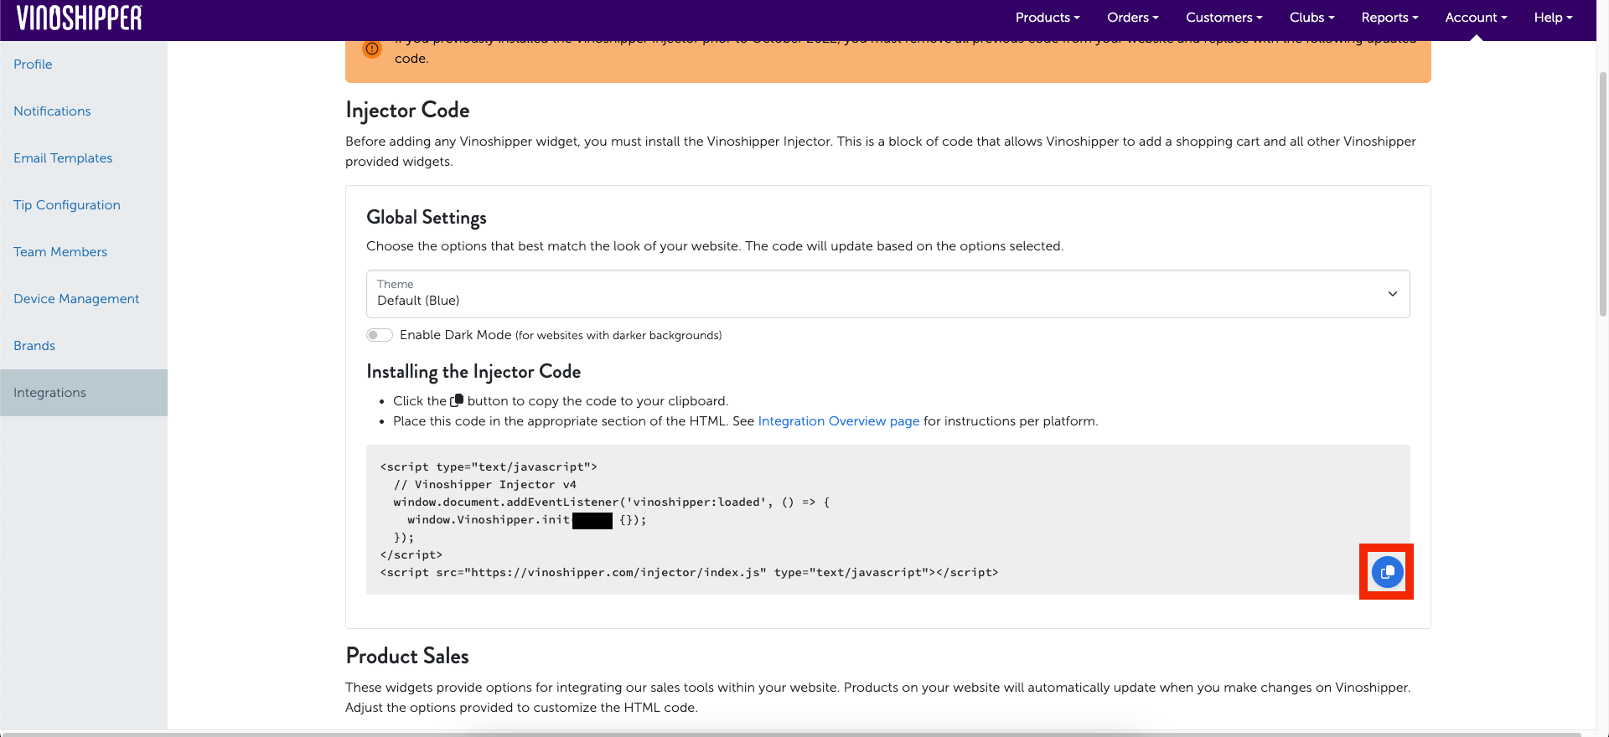Click the Global Settings heading
This screenshot has width=1609, height=737.
[427, 218]
